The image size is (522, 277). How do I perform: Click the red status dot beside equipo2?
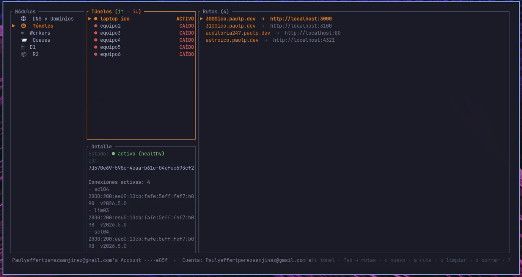[x=96, y=26]
